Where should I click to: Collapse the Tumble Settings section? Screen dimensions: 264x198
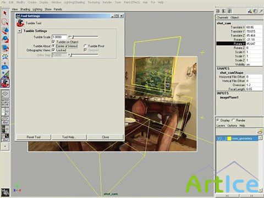pos(19,31)
